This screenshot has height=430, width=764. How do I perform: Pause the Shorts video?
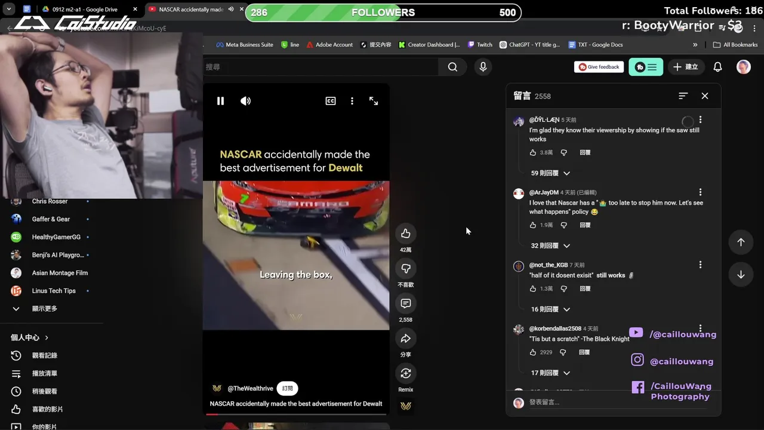click(220, 101)
